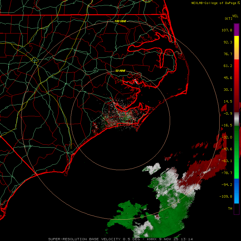Click the 76.7 legend value

(x=228, y=54)
